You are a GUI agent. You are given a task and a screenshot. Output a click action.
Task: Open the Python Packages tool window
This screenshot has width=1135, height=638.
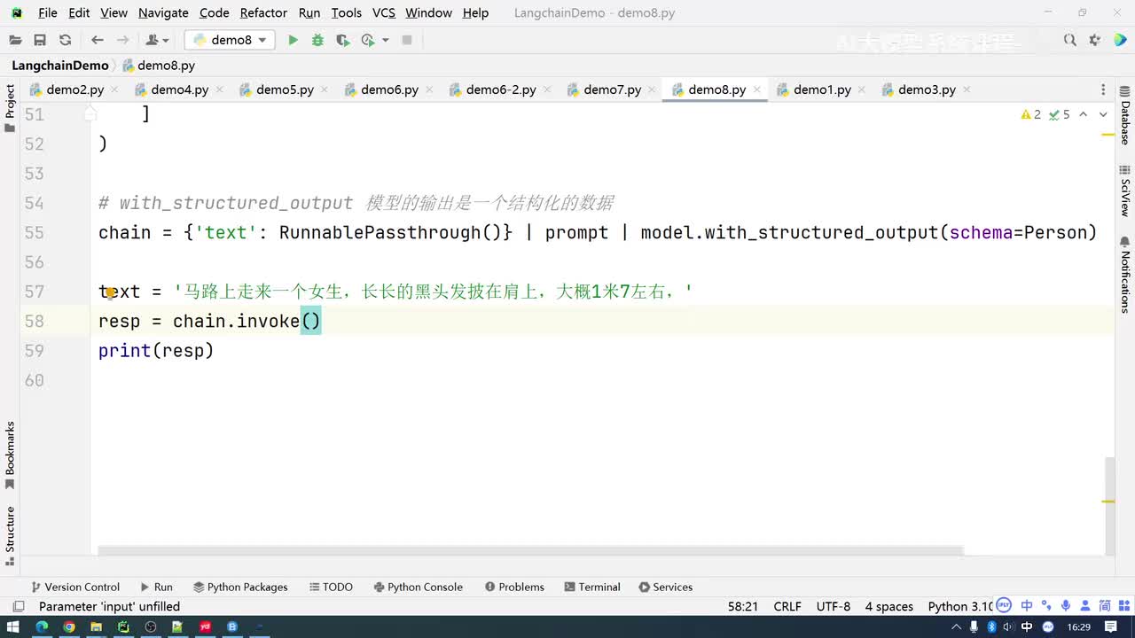pyautogui.click(x=239, y=587)
